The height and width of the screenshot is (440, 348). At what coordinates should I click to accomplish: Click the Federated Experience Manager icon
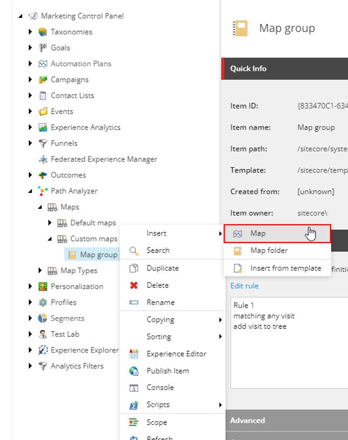[x=43, y=159]
